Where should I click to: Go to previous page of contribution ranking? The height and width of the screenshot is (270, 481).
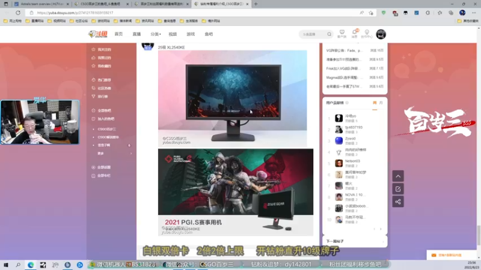374,229
